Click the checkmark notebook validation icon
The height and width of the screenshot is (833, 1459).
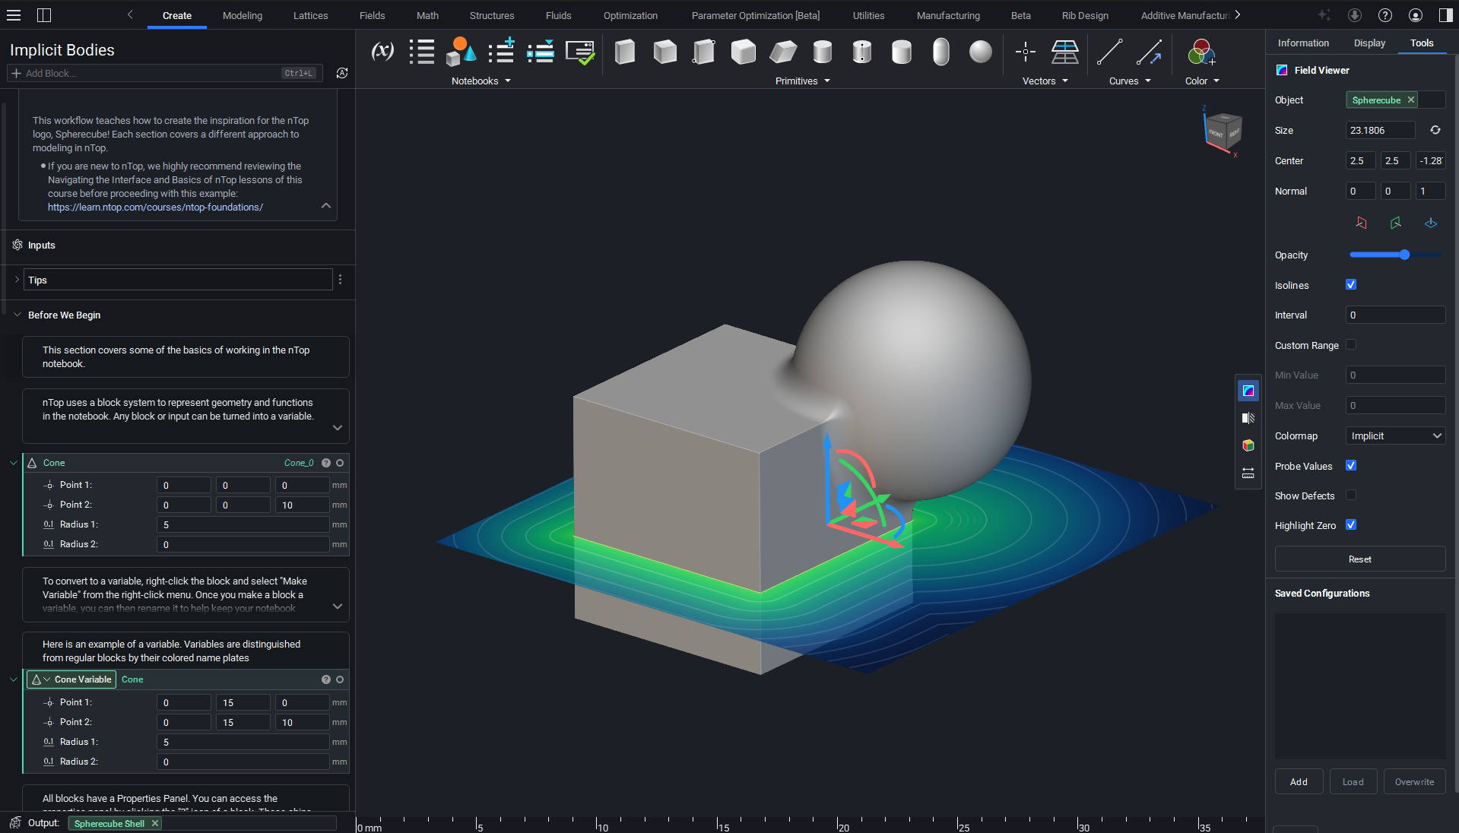[580, 52]
